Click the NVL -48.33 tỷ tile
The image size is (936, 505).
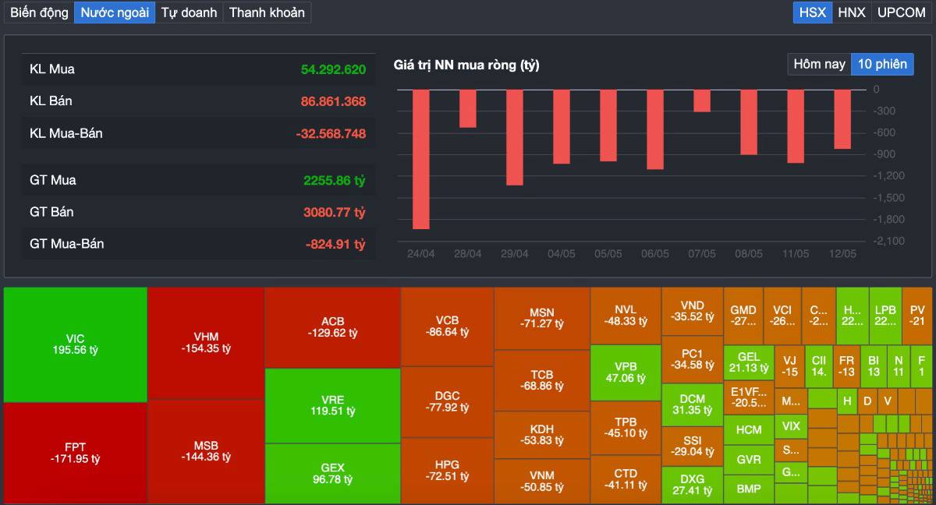[x=626, y=316]
